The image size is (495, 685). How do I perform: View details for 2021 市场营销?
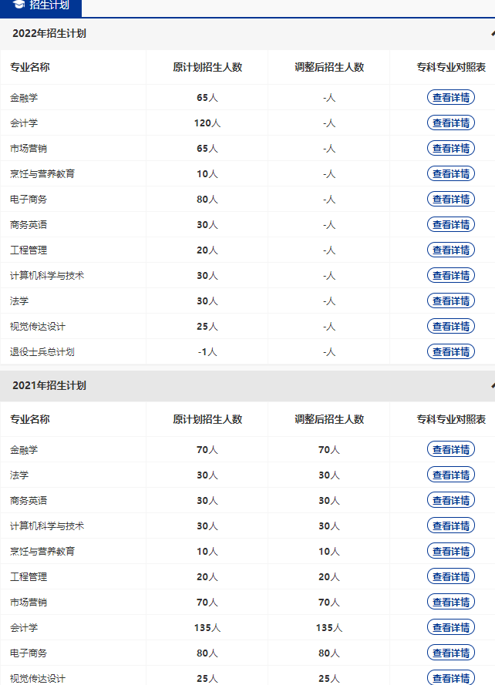point(451,602)
